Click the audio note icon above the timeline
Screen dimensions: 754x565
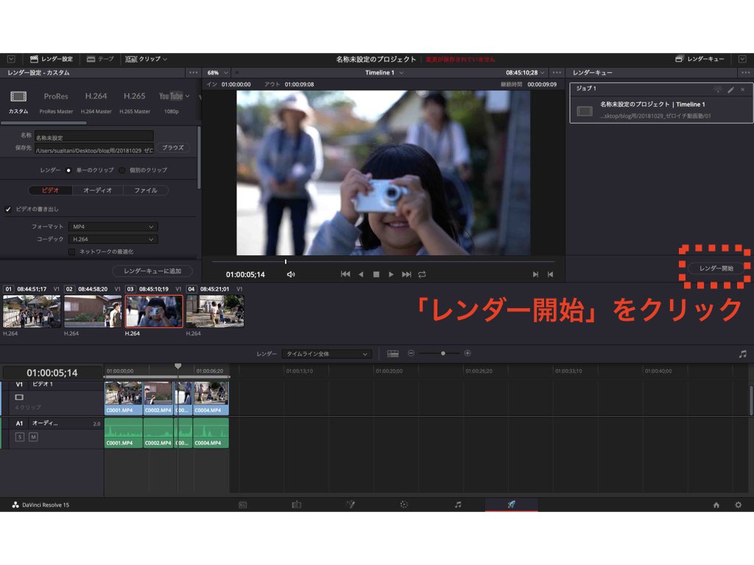(742, 354)
